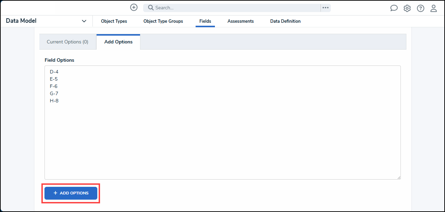
Task: Open the settings gear icon
Action: coord(407,8)
